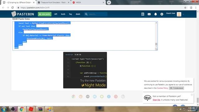Click the Pastebin logo in the header

(x=23, y=14)
